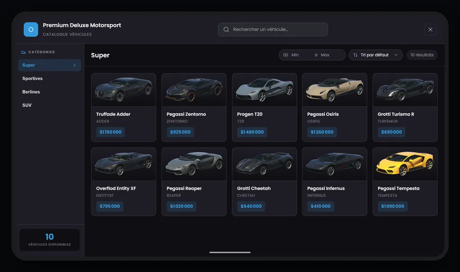Click the 10 véhicules disponibles counter

click(x=49, y=240)
